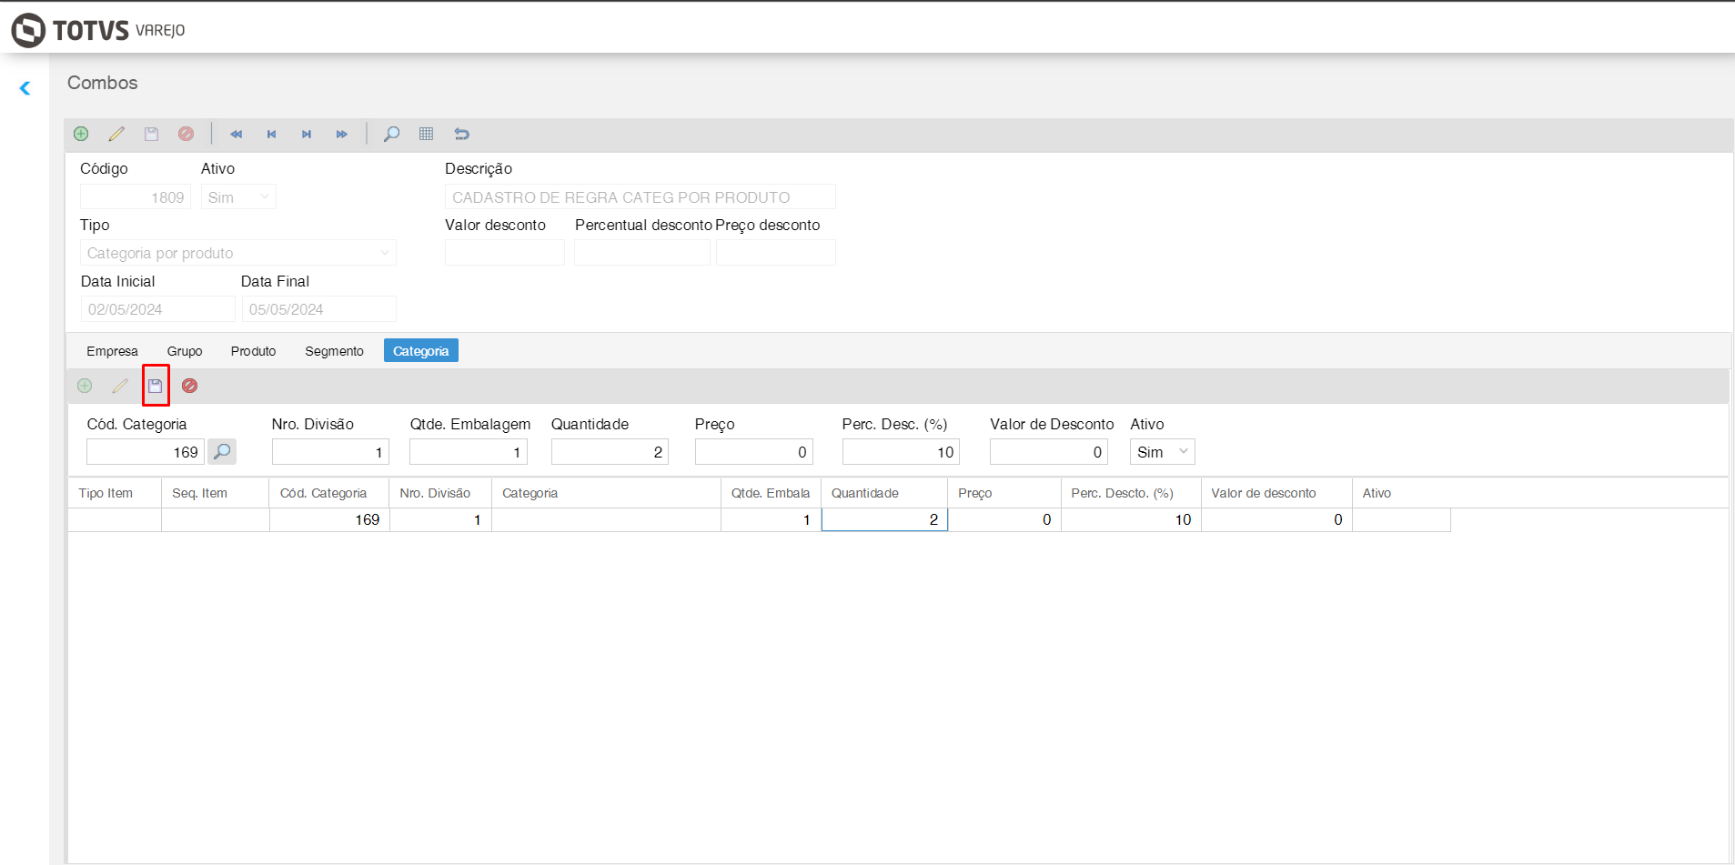This screenshot has width=1735, height=865.
Task: Click the pencil edit icon in top Combos toolbar
Action: pyautogui.click(x=116, y=134)
